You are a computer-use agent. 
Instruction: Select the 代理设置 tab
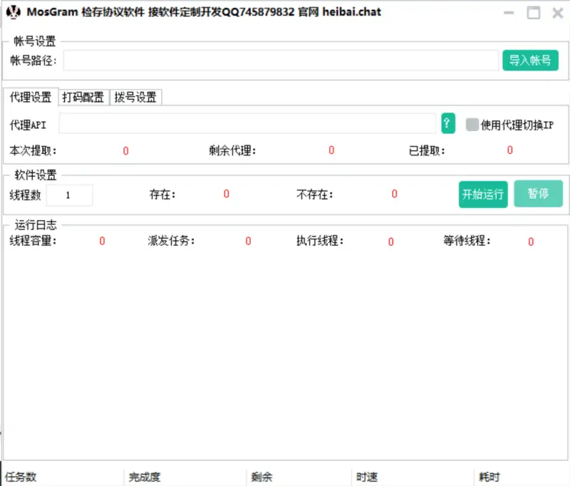pos(29,96)
